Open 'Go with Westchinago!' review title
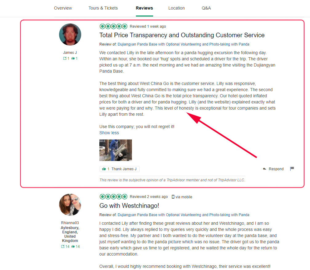This screenshot has width=310, height=270. [129, 206]
